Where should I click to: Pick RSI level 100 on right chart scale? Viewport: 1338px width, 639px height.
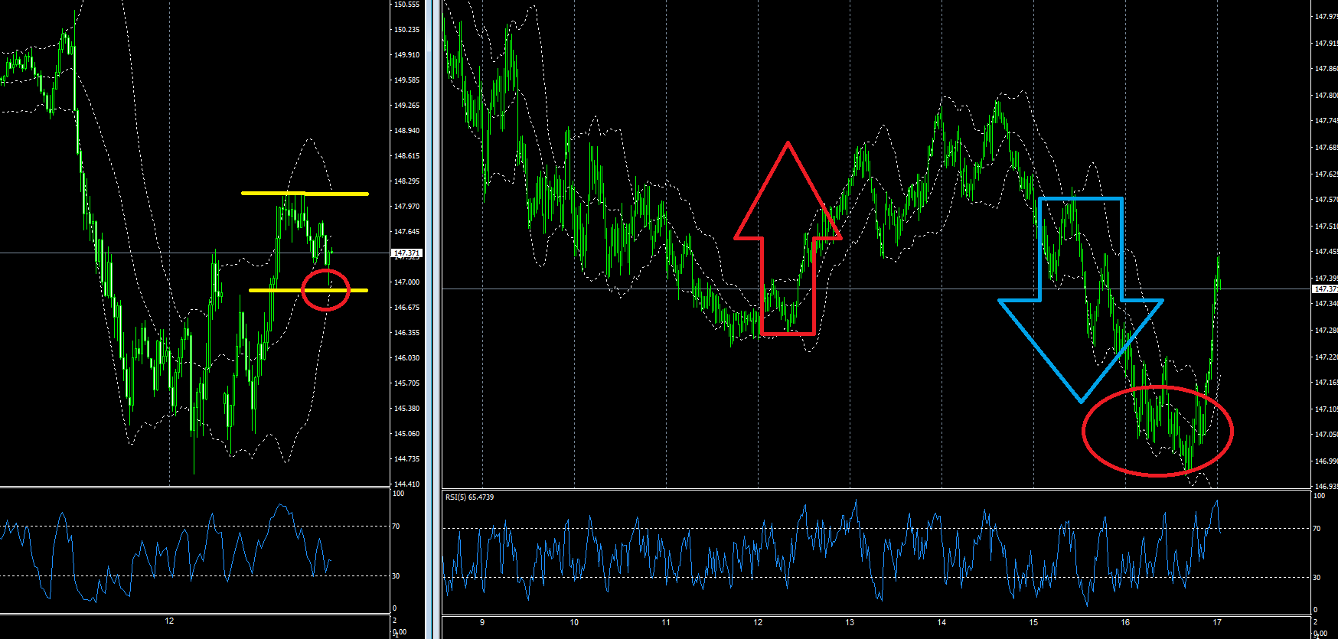(x=1319, y=496)
